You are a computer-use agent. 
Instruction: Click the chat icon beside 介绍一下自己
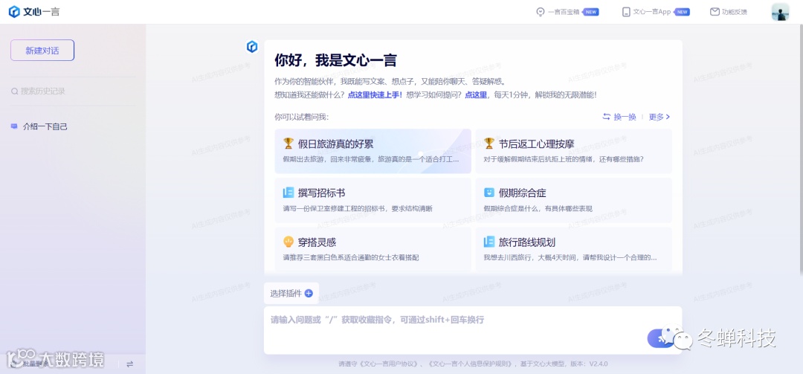pyautogui.click(x=14, y=126)
